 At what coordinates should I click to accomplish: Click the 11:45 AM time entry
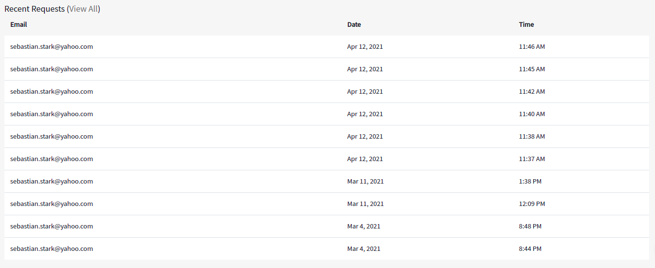(532, 69)
